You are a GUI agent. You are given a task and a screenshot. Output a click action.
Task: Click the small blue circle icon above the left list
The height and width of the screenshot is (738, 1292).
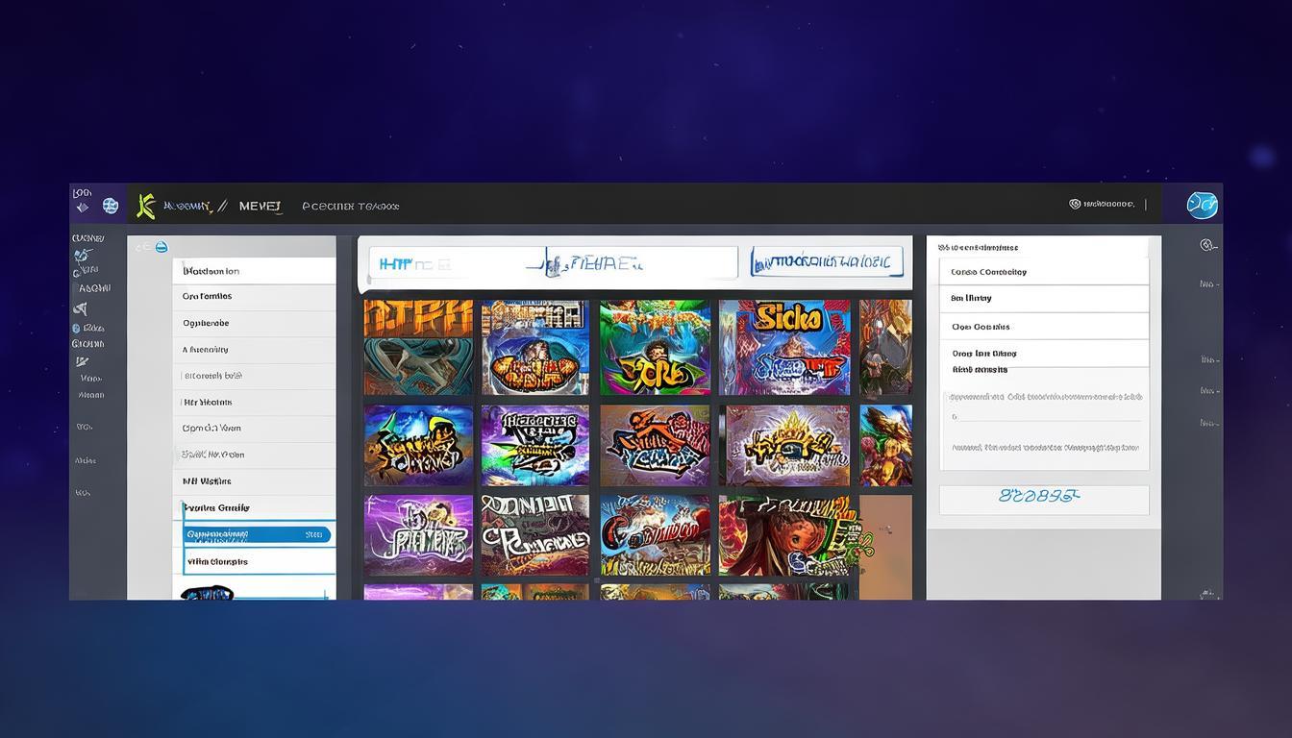161,248
